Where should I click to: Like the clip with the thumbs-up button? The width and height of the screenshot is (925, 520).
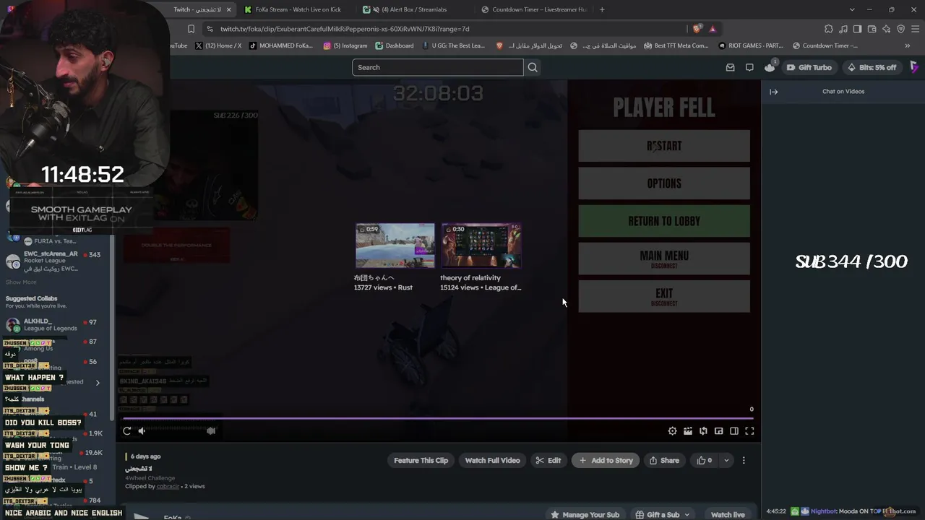pos(705,461)
